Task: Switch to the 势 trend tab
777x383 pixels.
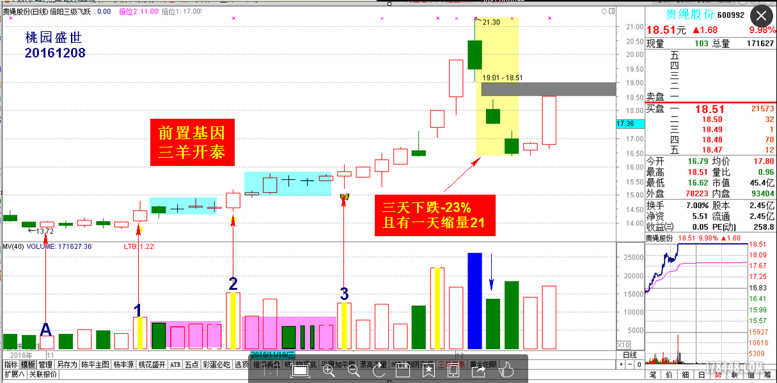Action: point(718,375)
